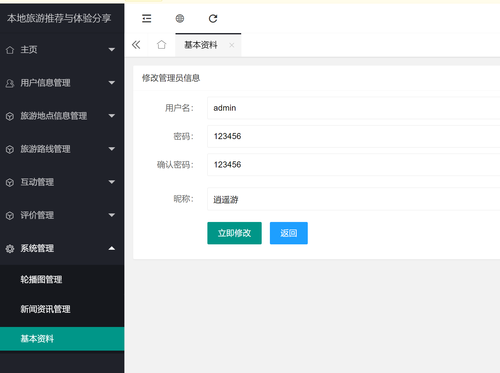Open the 旅游路线管理 menu

[x=62, y=149]
